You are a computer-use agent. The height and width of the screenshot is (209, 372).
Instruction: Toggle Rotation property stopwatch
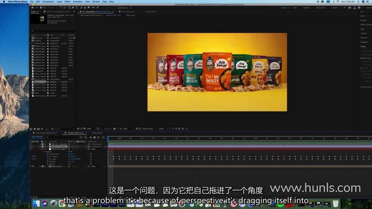pyautogui.click(x=48, y=161)
